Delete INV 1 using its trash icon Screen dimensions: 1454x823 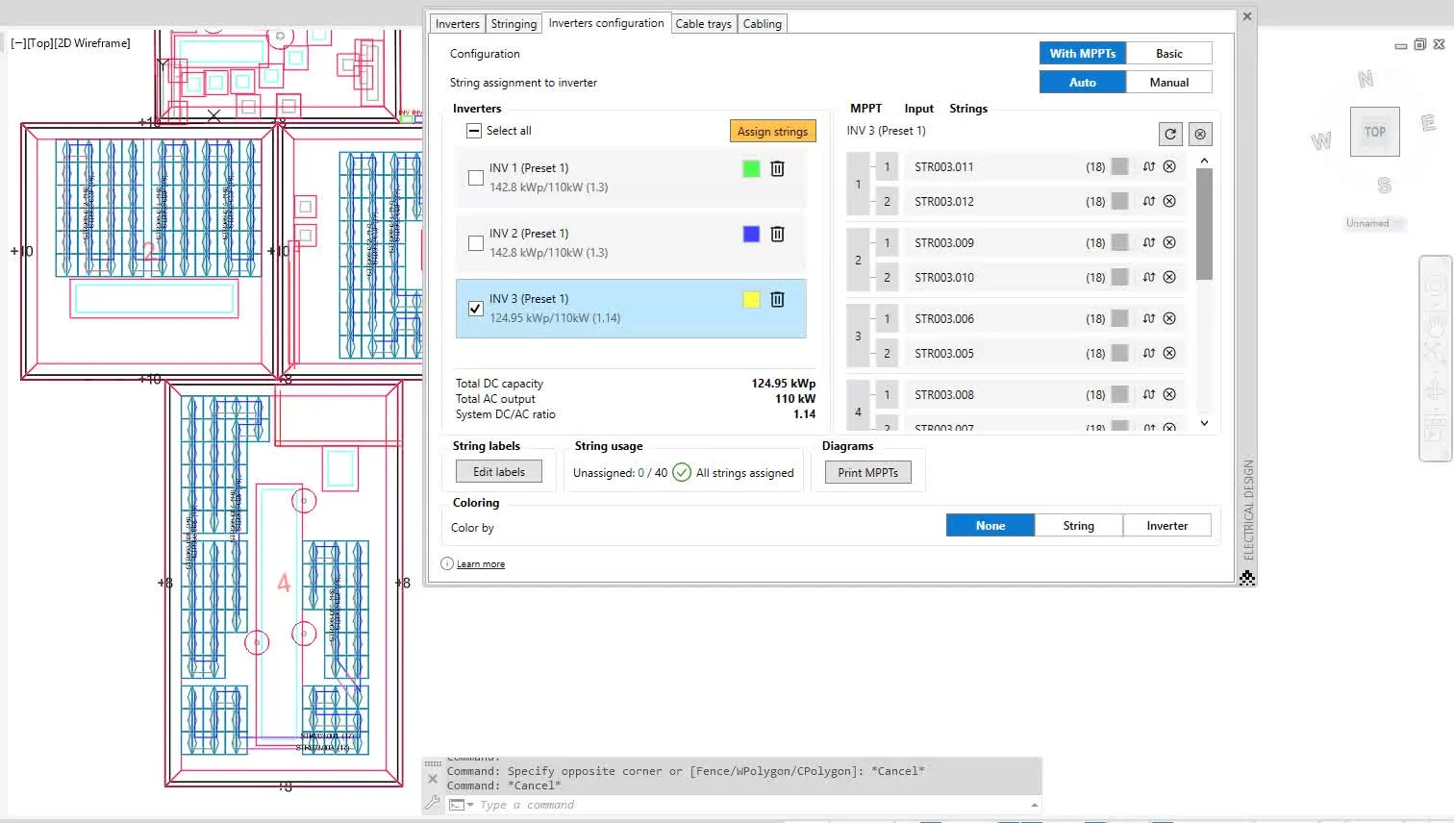tap(777, 168)
